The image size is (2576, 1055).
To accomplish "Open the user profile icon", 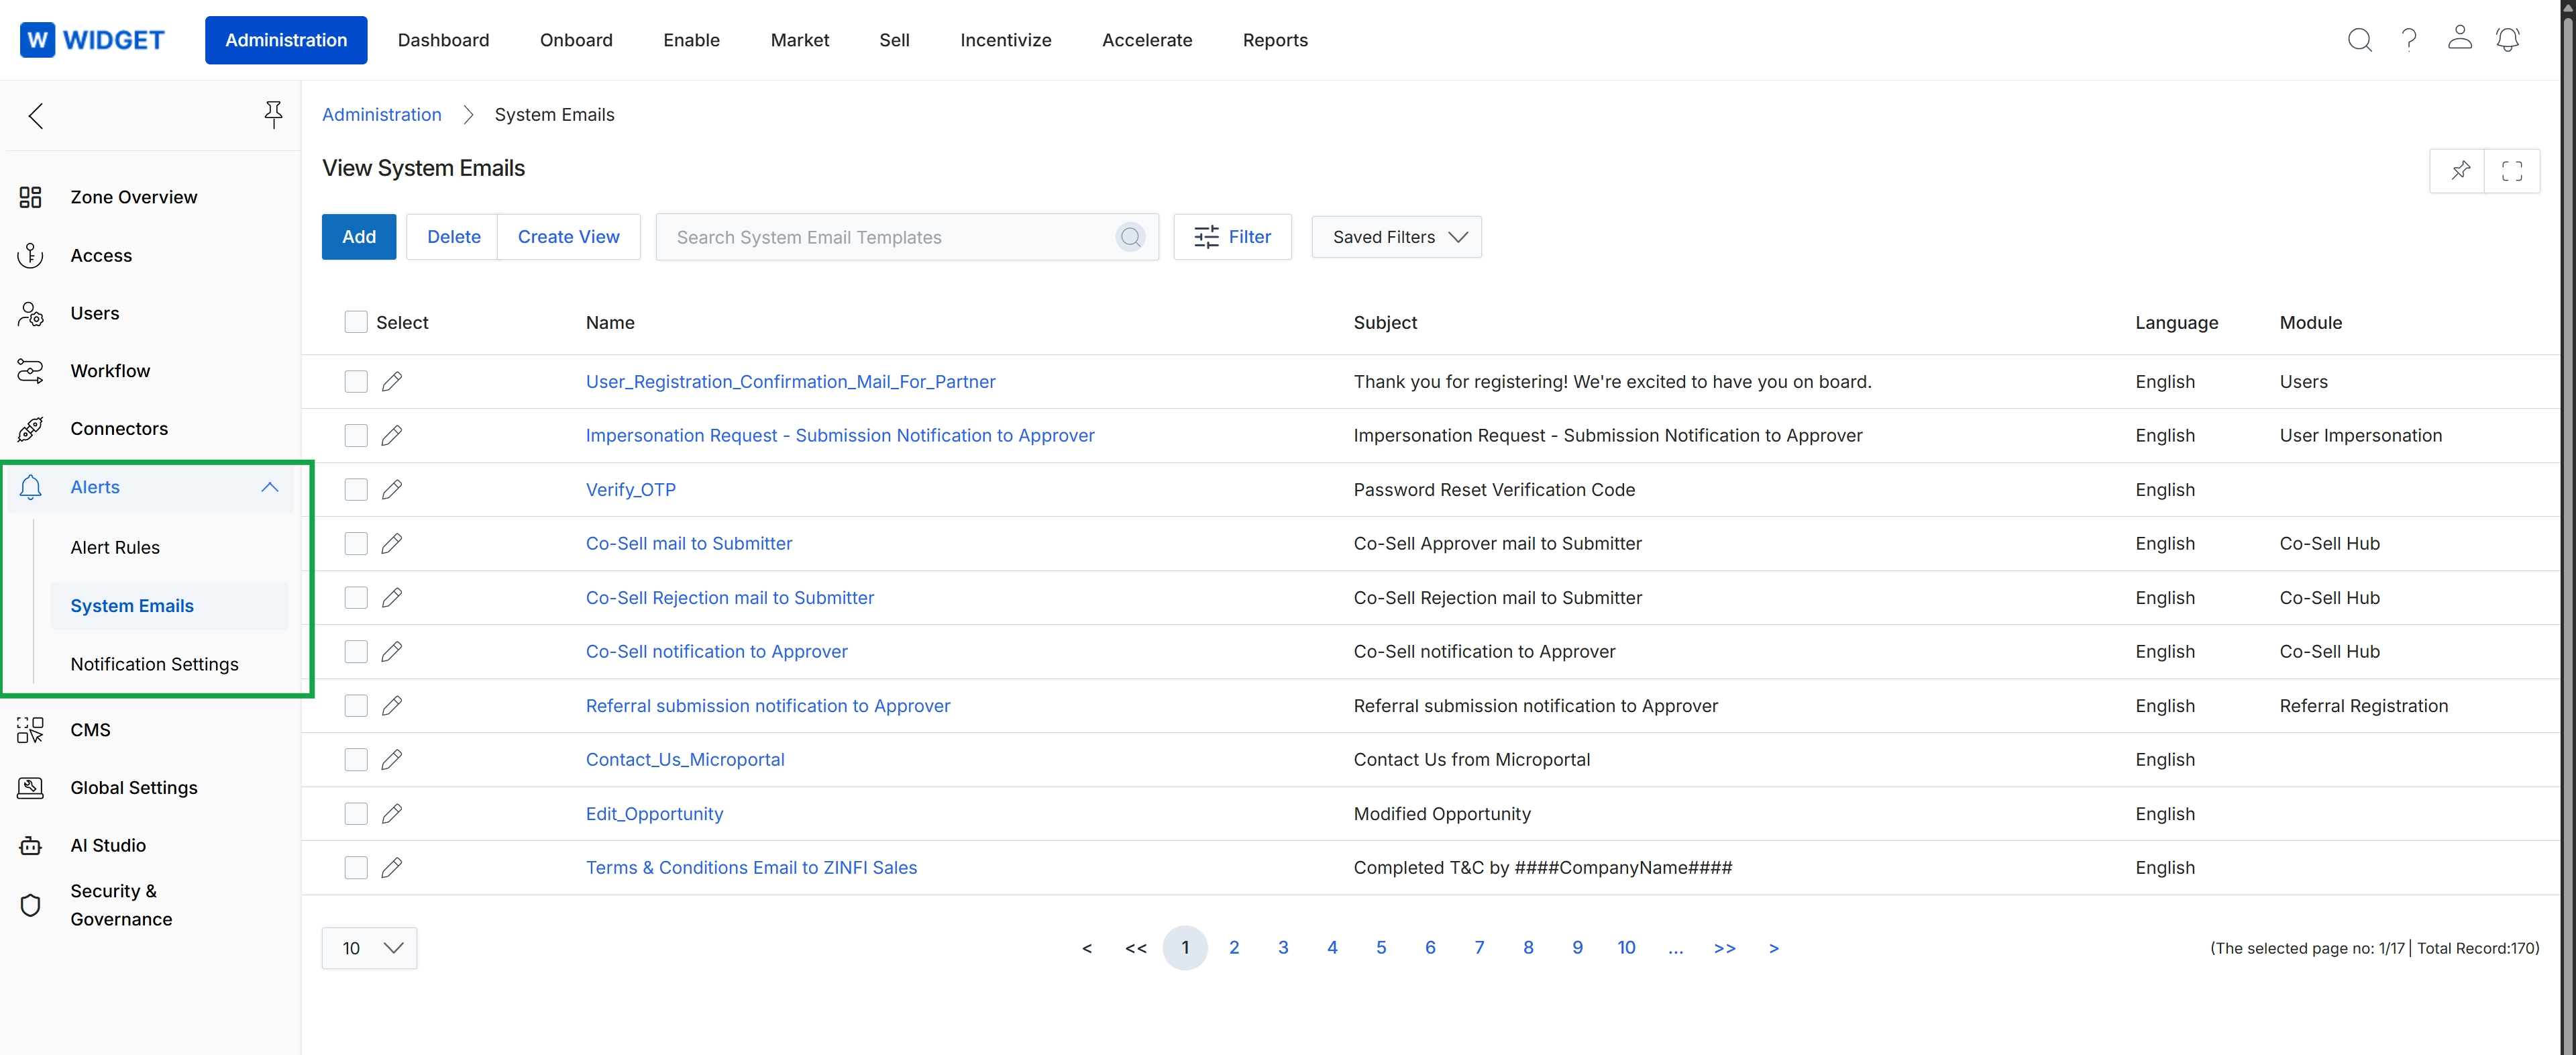I will (2459, 38).
